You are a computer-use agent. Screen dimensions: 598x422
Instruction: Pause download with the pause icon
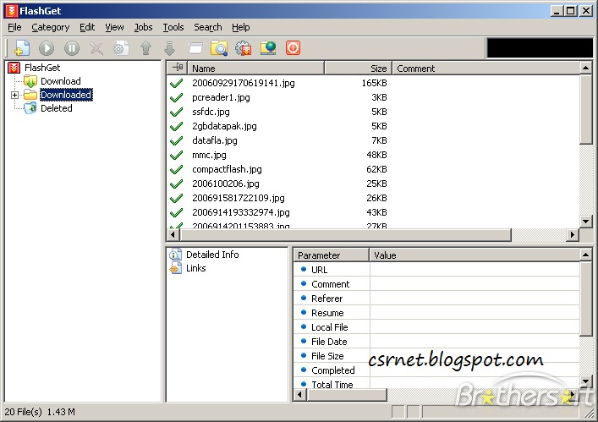(72, 48)
